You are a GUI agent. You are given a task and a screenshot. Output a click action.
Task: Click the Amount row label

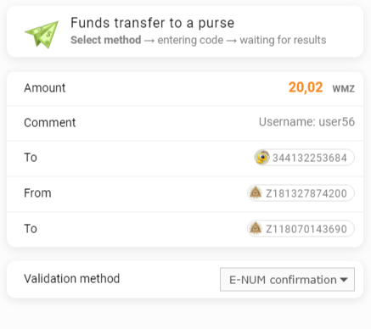(x=45, y=88)
